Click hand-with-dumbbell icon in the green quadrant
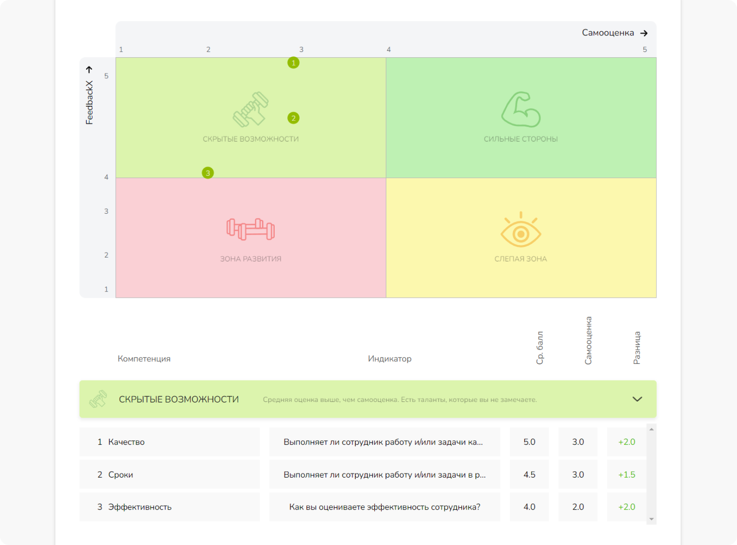 251,110
